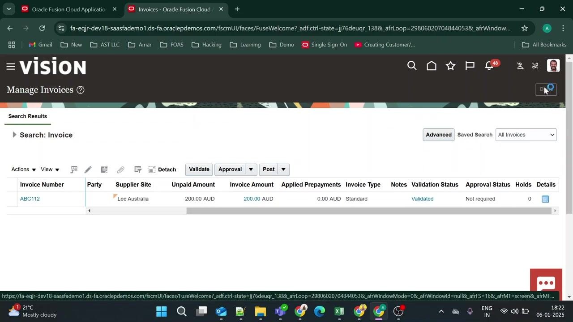This screenshot has width=573, height=322.
Task: Open the Post button dropdown arrow
Action: tap(284, 169)
